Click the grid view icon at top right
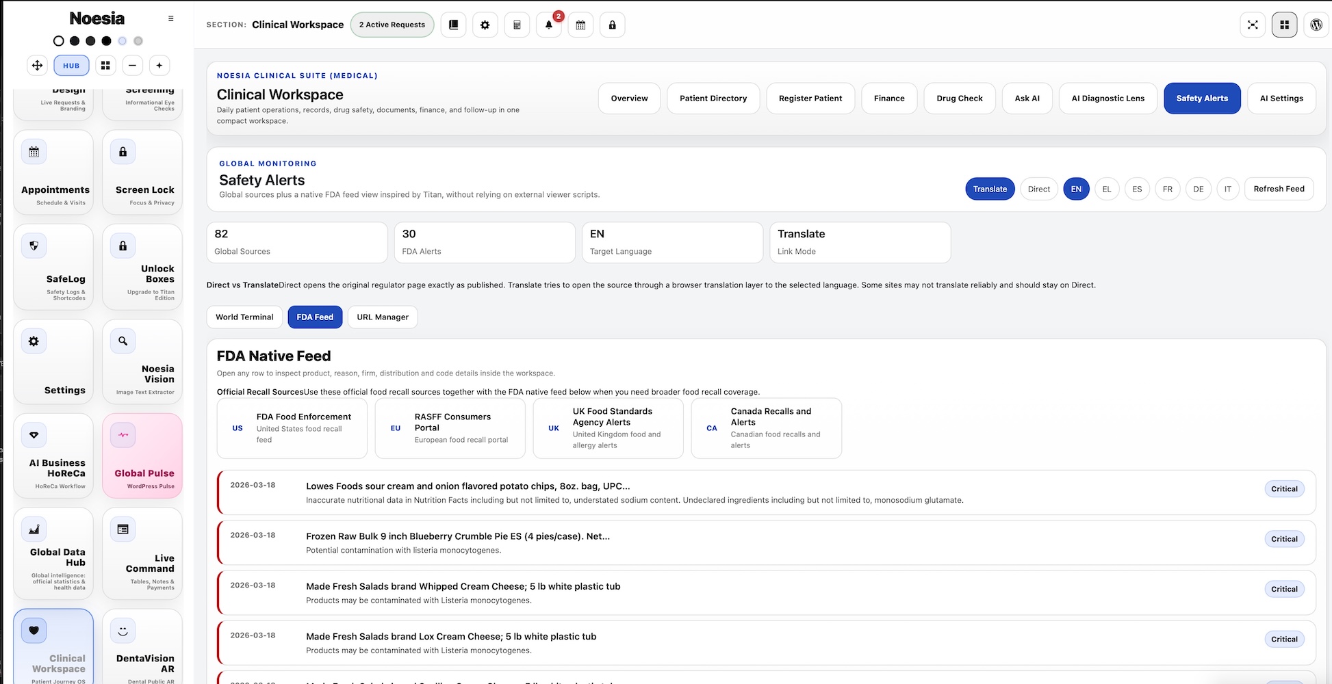 [x=1285, y=25]
